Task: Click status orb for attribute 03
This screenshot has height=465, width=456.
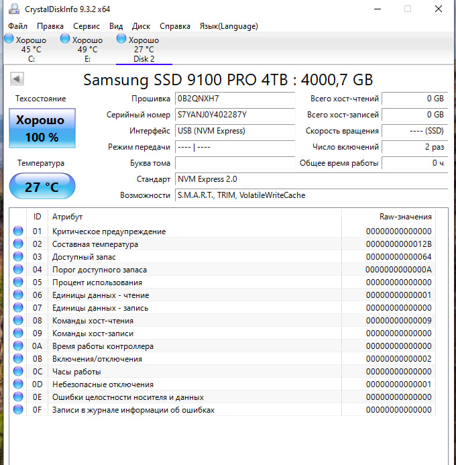Action: (x=18, y=256)
